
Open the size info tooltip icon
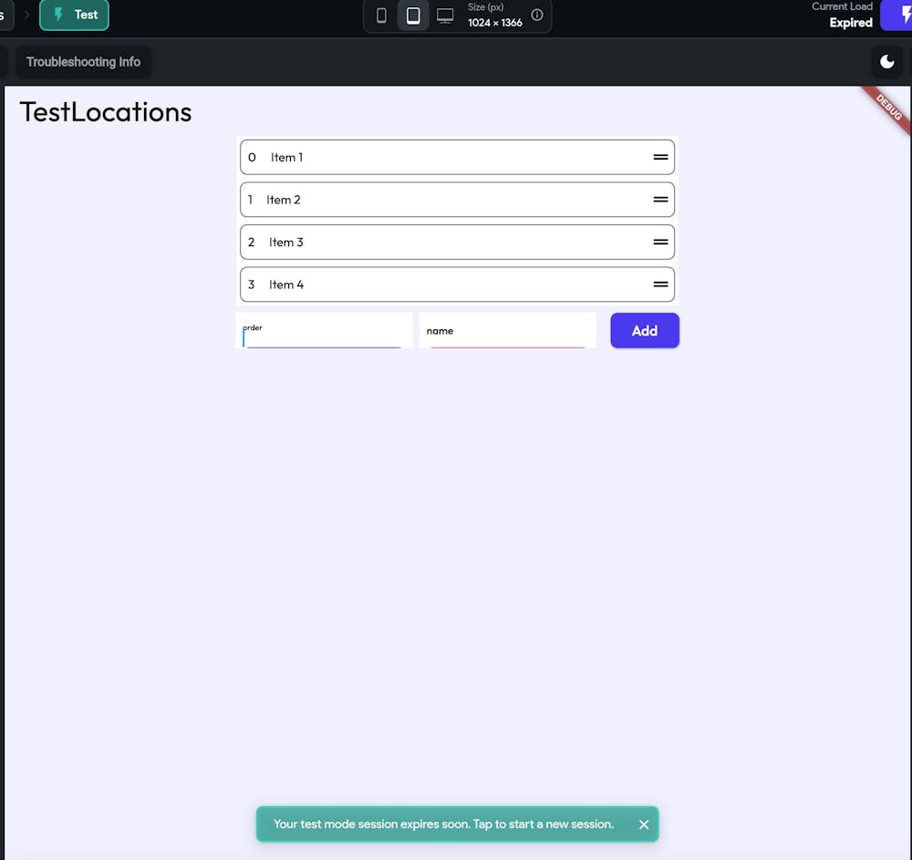[x=537, y=15]
